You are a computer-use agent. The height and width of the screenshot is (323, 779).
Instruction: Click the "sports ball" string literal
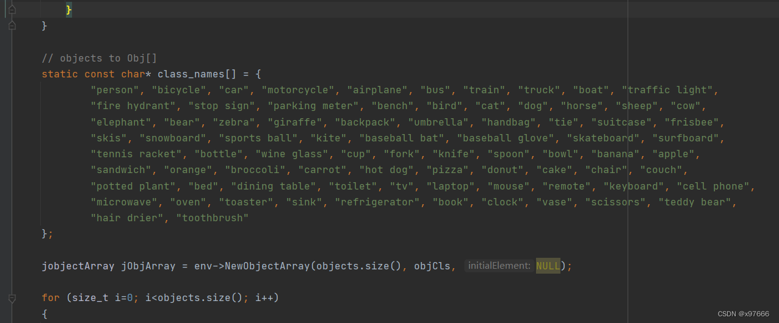(x=258, y=138)
